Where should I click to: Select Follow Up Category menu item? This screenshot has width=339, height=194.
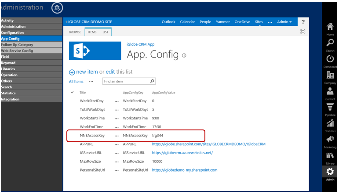pos(31,44)
